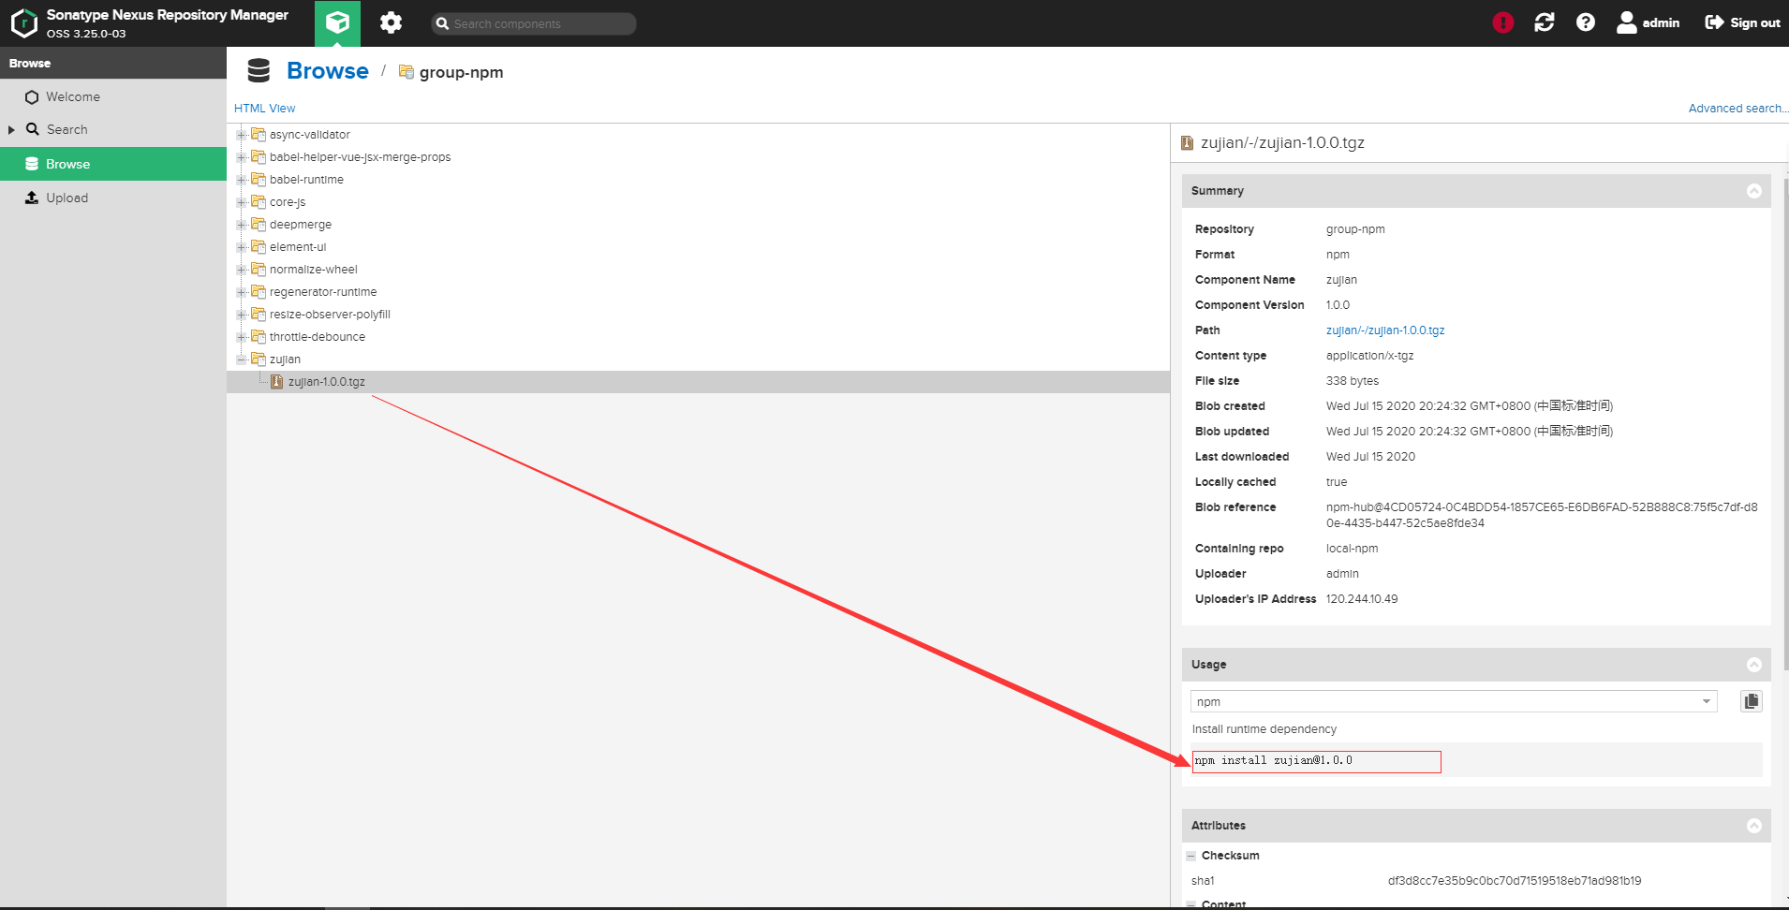Click the File size value 338 bytes
Viewport: 1789px width, 910px height.
point(1353,381)
